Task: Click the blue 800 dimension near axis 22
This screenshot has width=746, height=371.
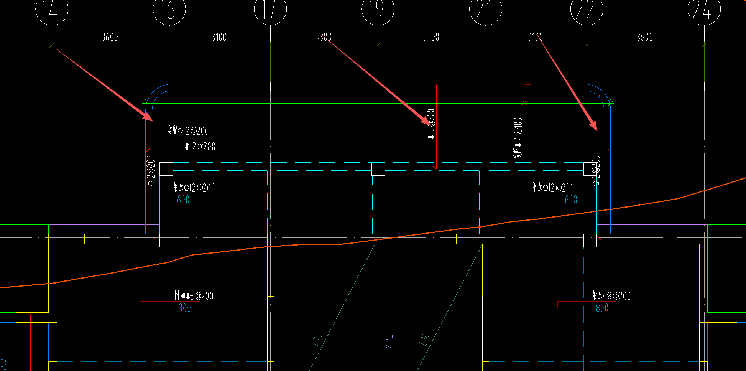Action: click(x=602, y=308)
